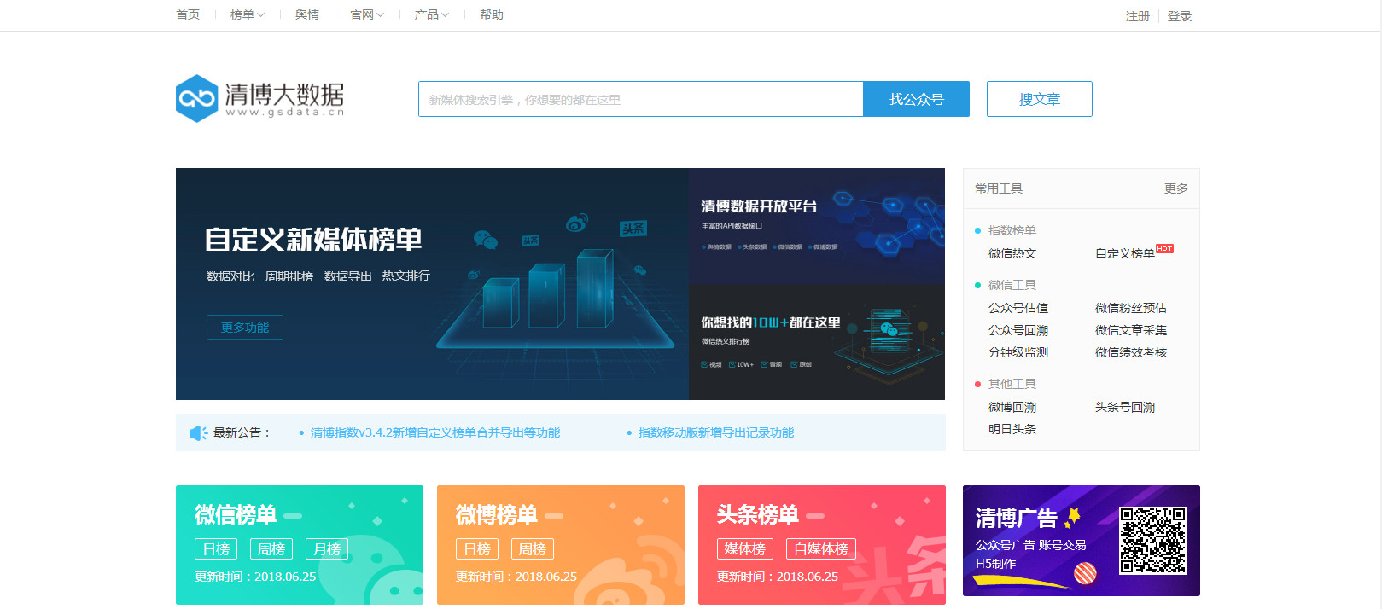
Task: Open the 头条号回溯 tool
Action: 1125,407
